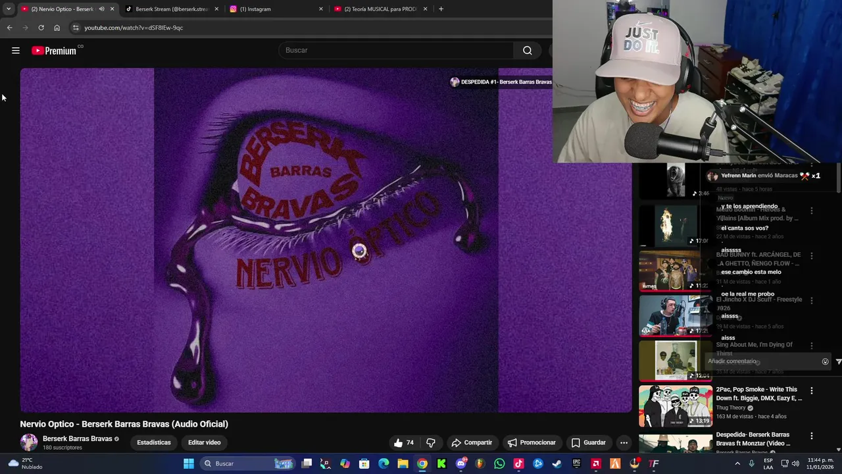Viewport: 842px width, 474px height.
Task: Open Windows Start menu
Action: (189, 463)
